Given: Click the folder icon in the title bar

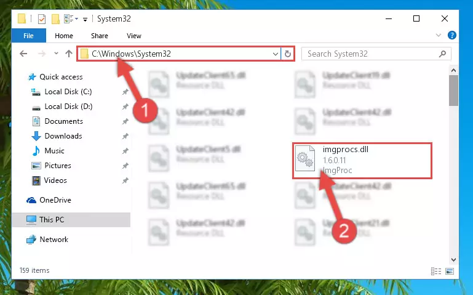Looking at the screenshot, I should pos(22,18).
